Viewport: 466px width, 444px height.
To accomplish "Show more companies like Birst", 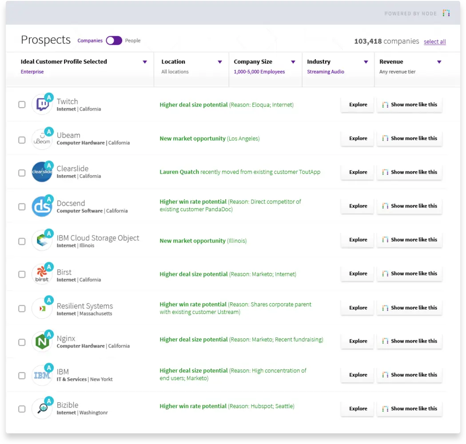I will tap(410, 274).
